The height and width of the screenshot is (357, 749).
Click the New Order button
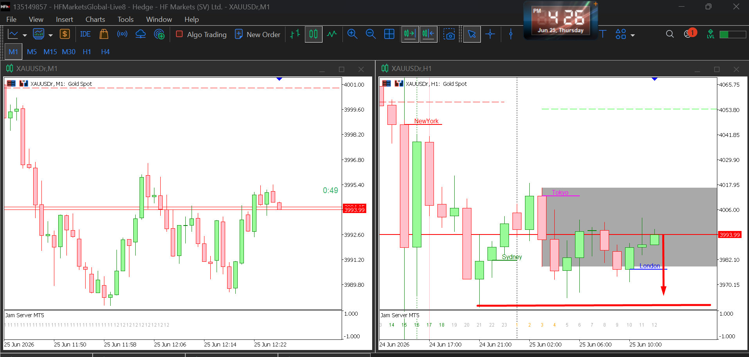point(258,34)
